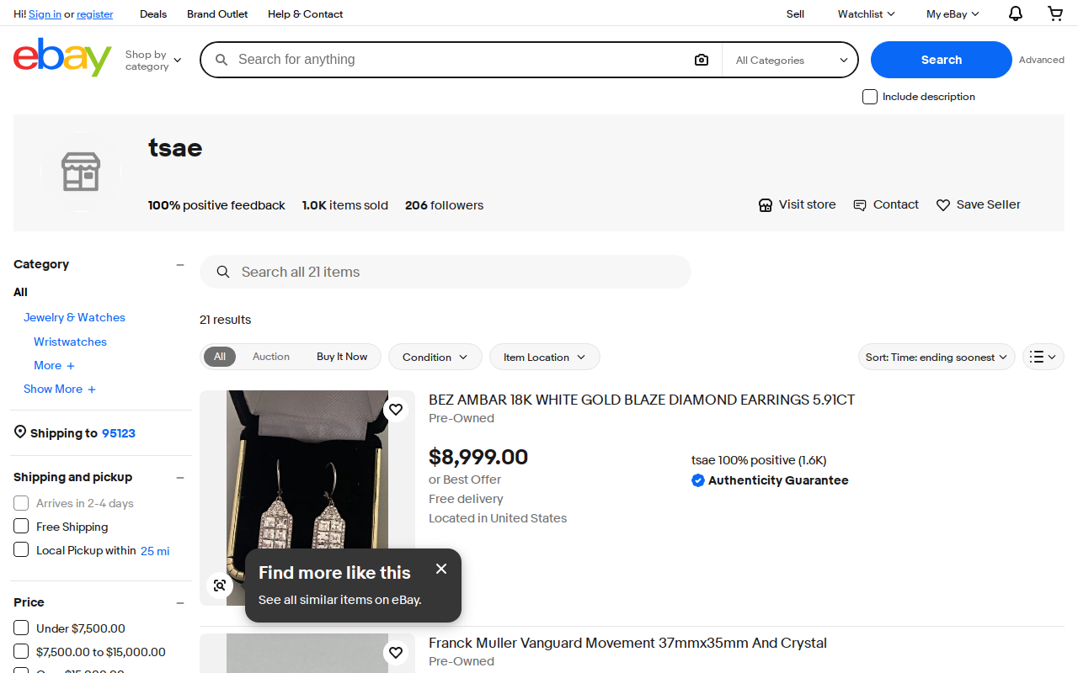Collapse the Shipping and pickup section
This screenshot has width=1078, height=673.
pyautogui.click(x=180, y=477)
